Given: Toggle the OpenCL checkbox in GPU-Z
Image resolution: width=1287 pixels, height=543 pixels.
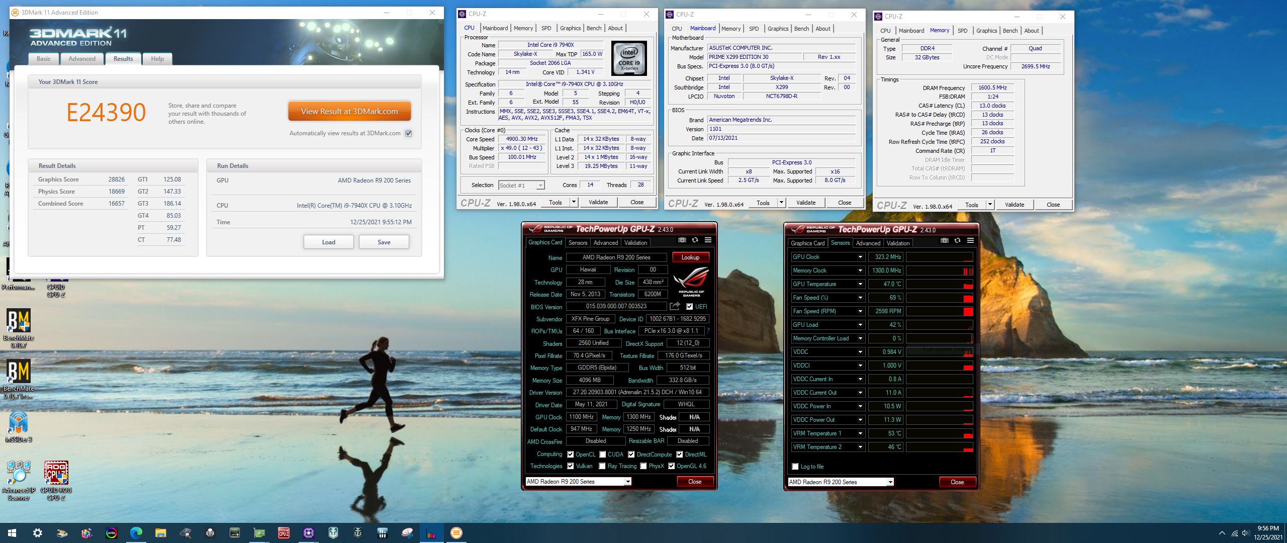Looking at the screenshot, I should coord(570,454).
